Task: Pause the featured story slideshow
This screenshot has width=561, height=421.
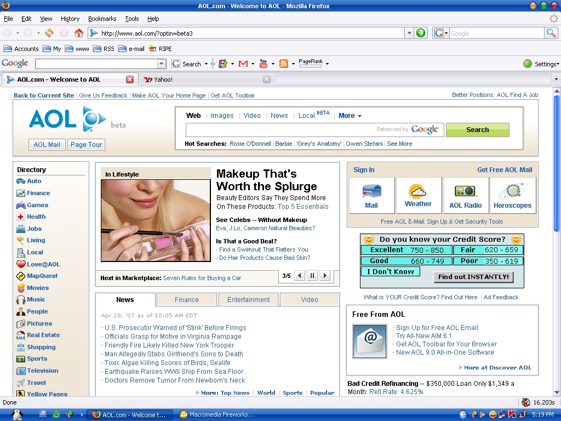Action: tap(312, 276)
